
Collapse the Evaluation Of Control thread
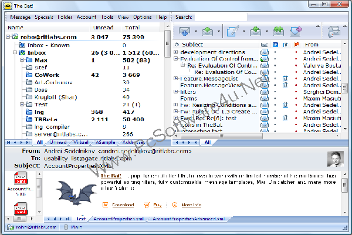(x=176, y=59)
